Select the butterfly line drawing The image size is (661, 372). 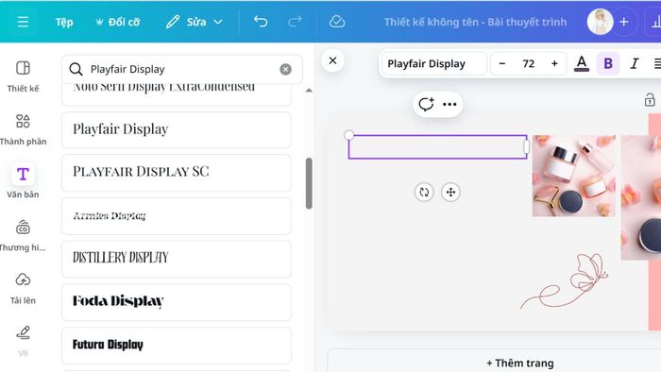564,280
